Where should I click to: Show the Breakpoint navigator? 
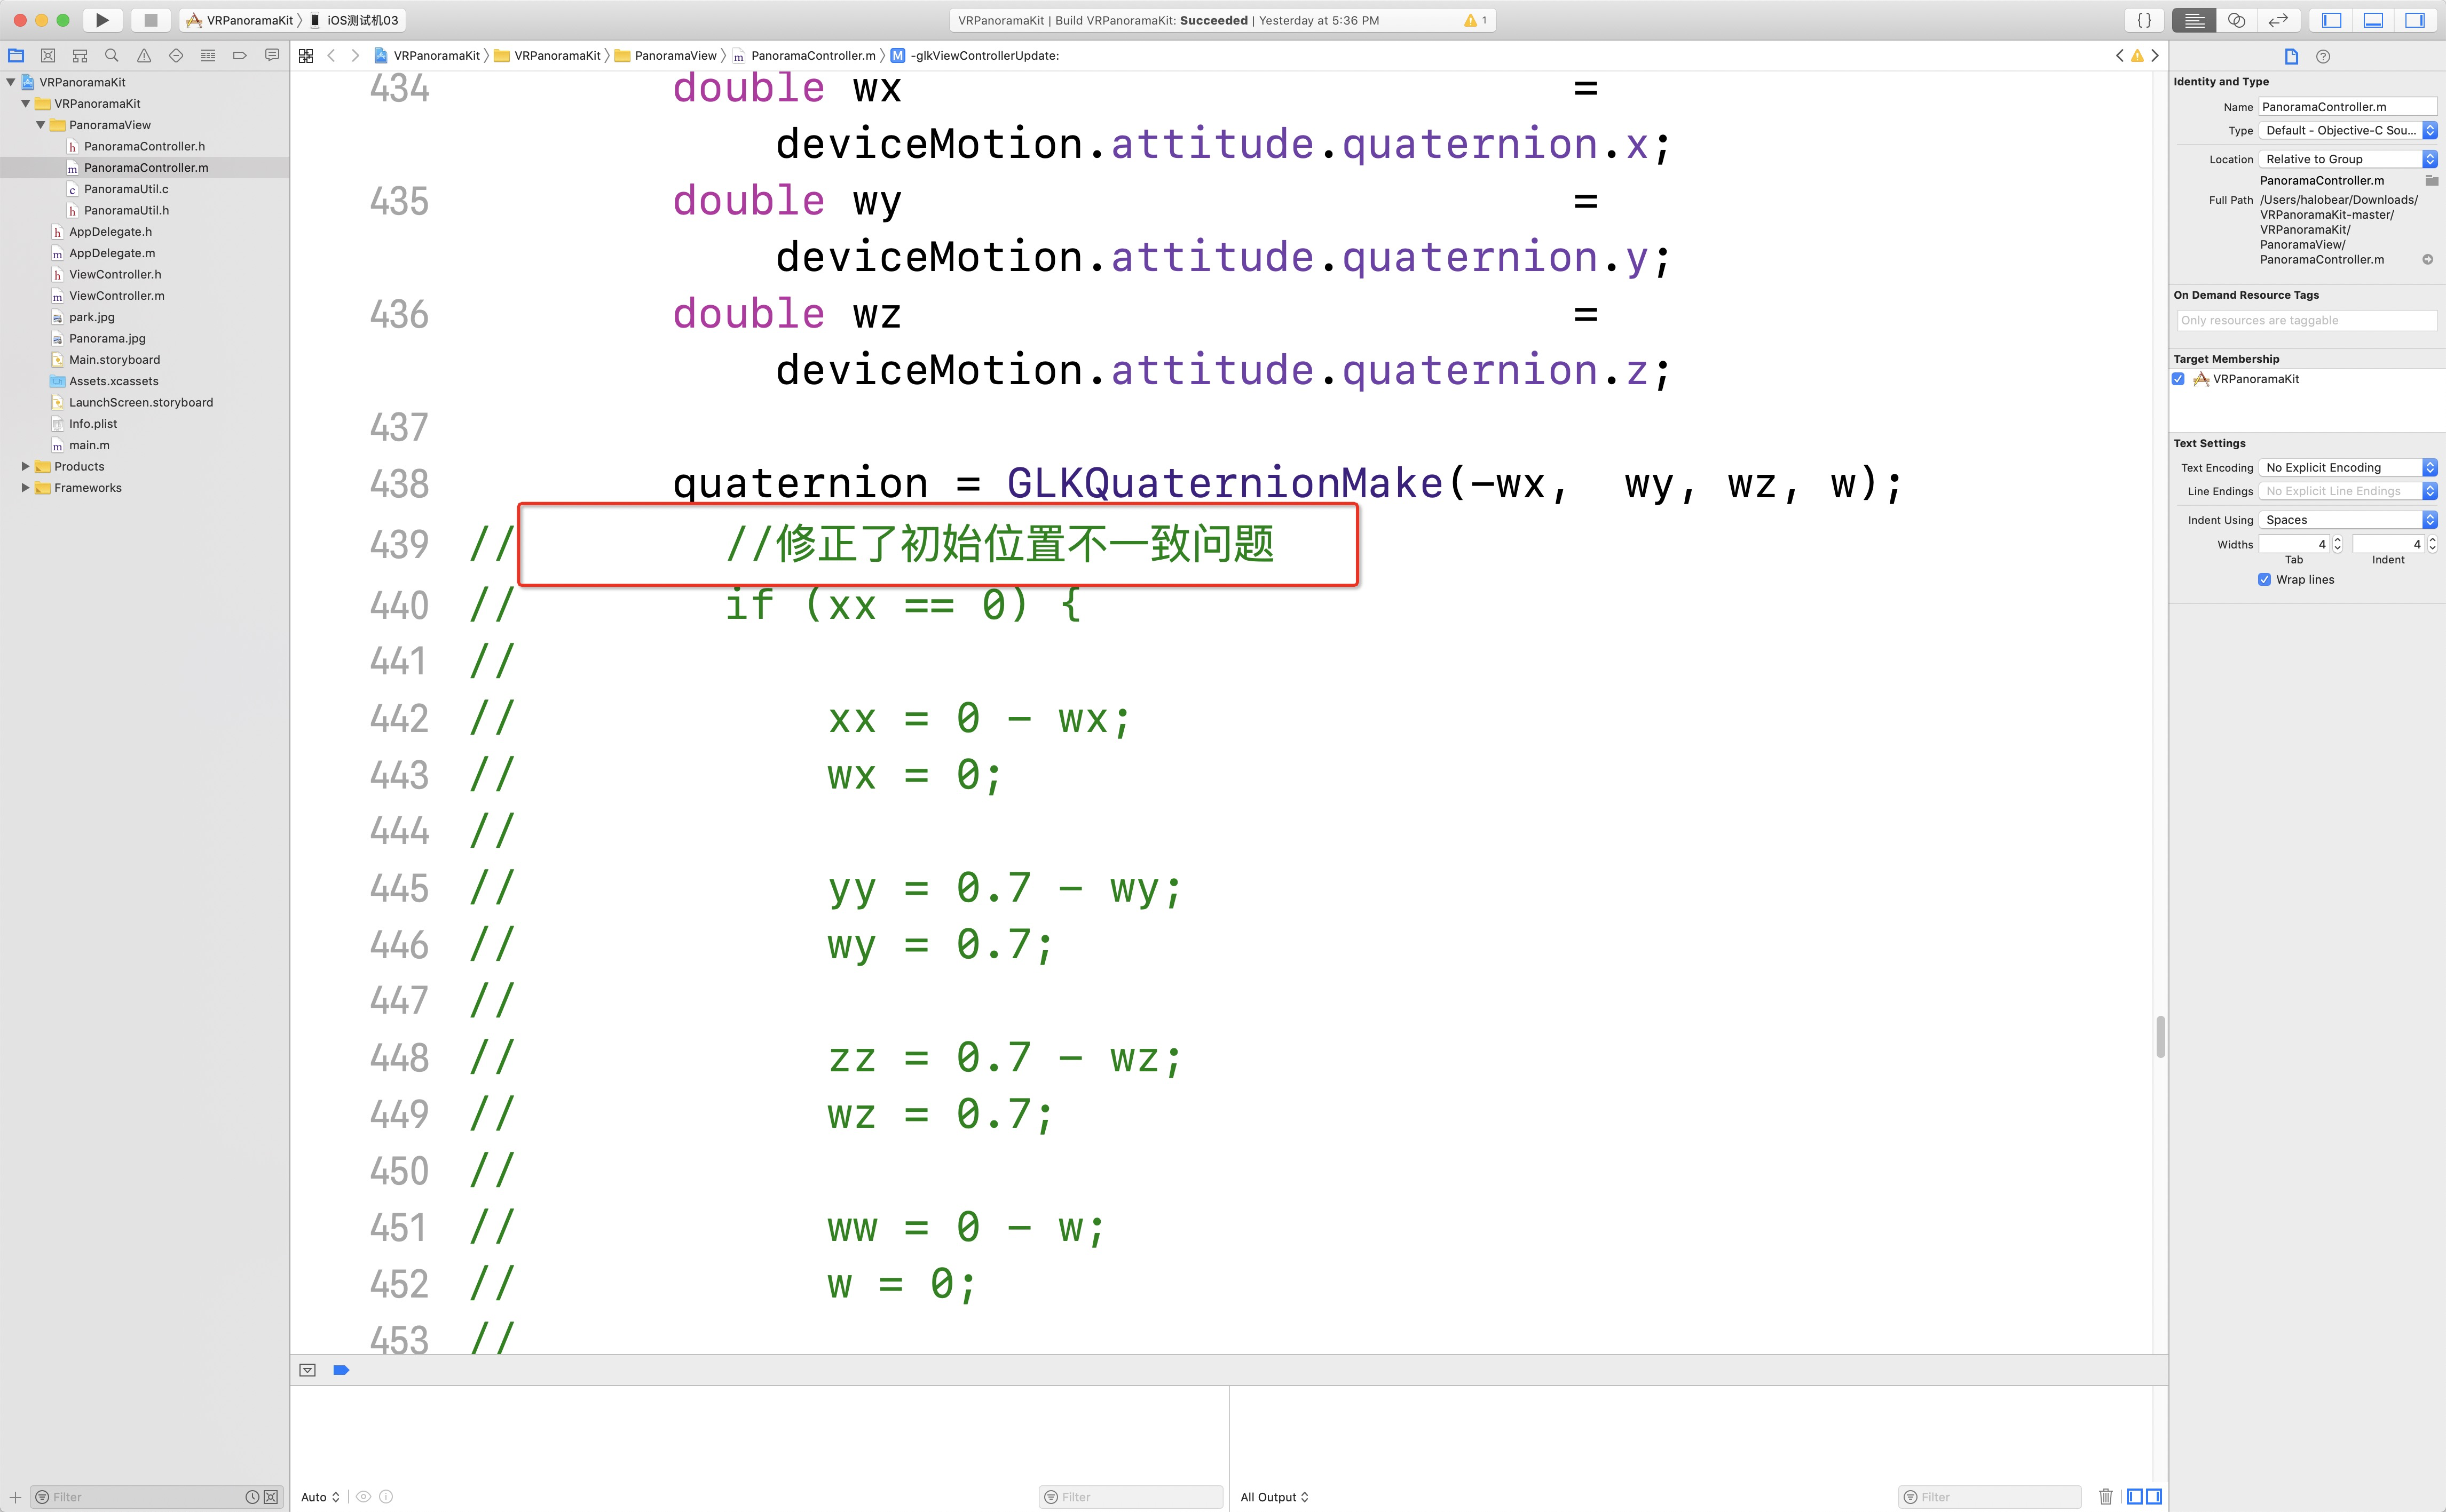(240, 56)
